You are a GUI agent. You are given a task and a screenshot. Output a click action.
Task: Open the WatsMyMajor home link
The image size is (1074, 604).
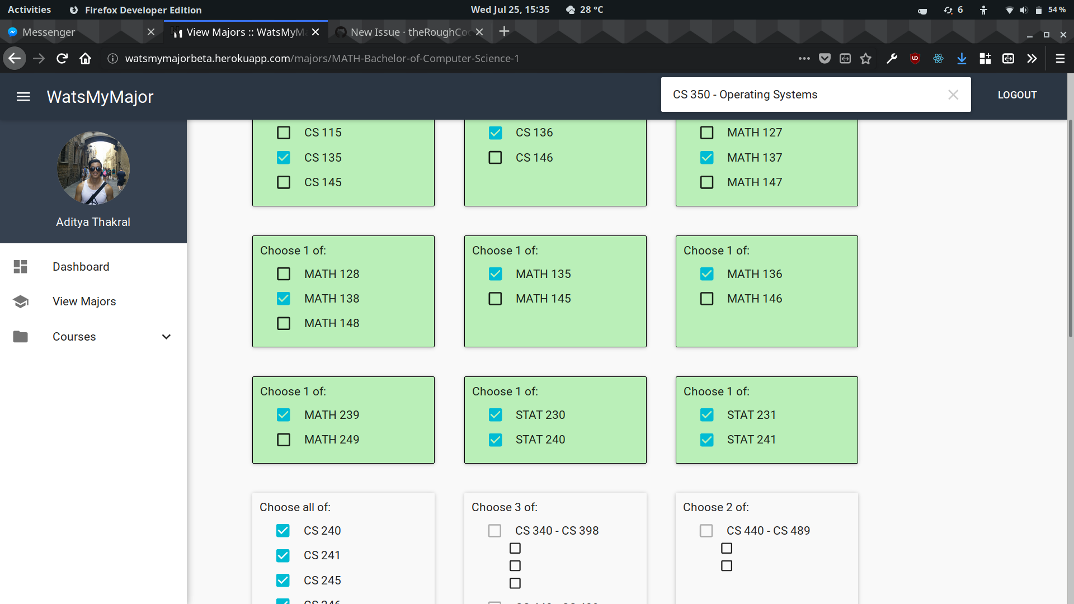click(x=100, y=96)
